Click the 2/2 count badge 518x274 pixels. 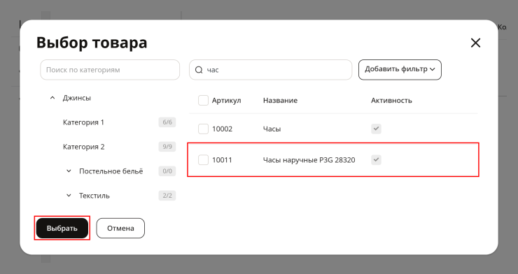coord(167,196)
